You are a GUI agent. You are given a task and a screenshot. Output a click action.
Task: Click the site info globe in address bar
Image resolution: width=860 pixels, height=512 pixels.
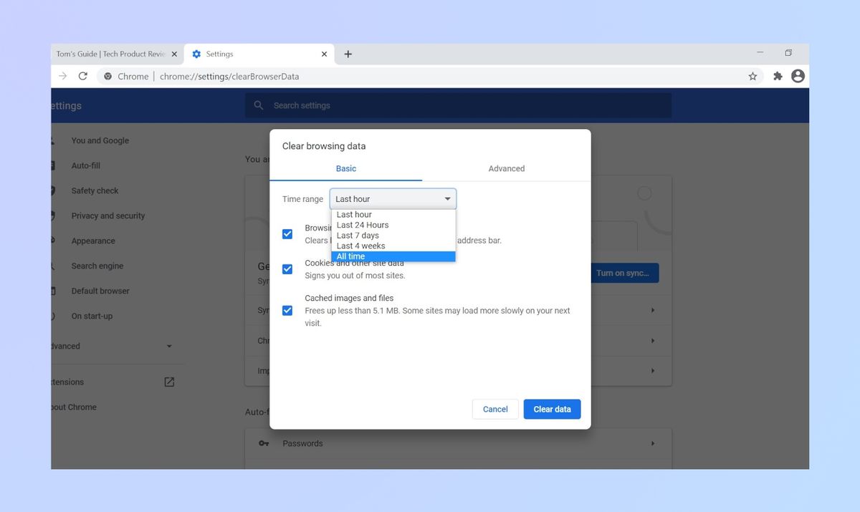107,76
